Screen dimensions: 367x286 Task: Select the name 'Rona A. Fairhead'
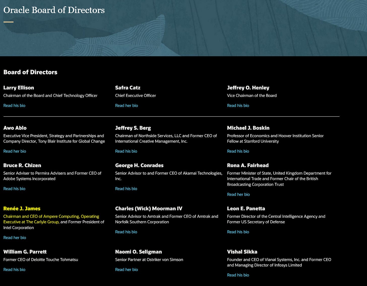click(x=248, y=165)
